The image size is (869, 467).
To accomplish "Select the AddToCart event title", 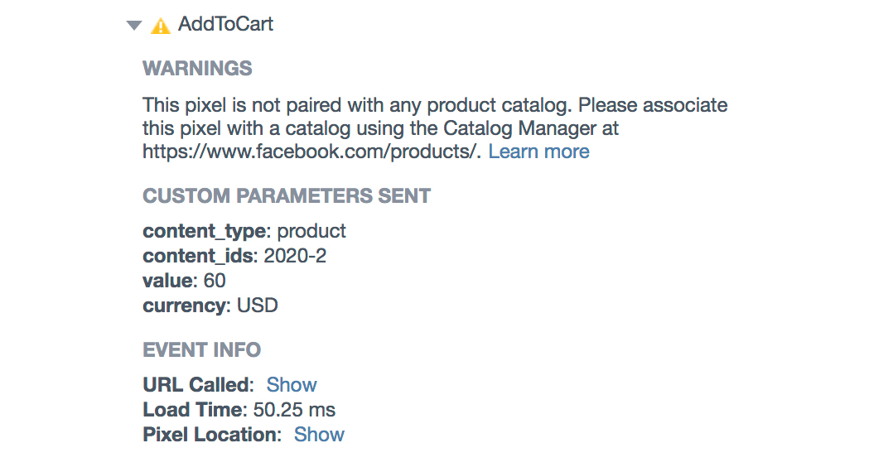I will (x=225, y=24).
